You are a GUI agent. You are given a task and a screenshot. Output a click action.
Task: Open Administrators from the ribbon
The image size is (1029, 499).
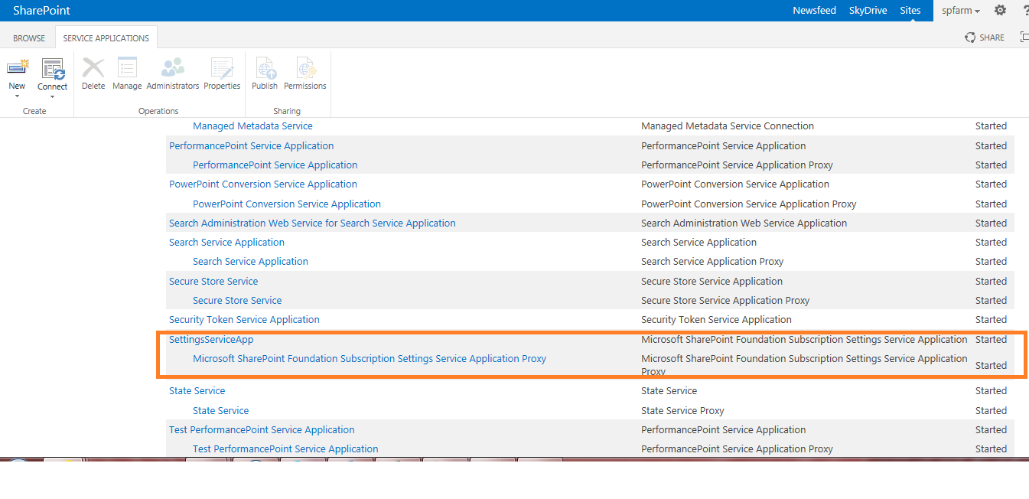point(172,68)
